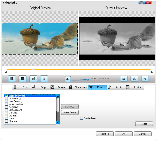
Task: Click the Move Down button
Action: [70, 112]
